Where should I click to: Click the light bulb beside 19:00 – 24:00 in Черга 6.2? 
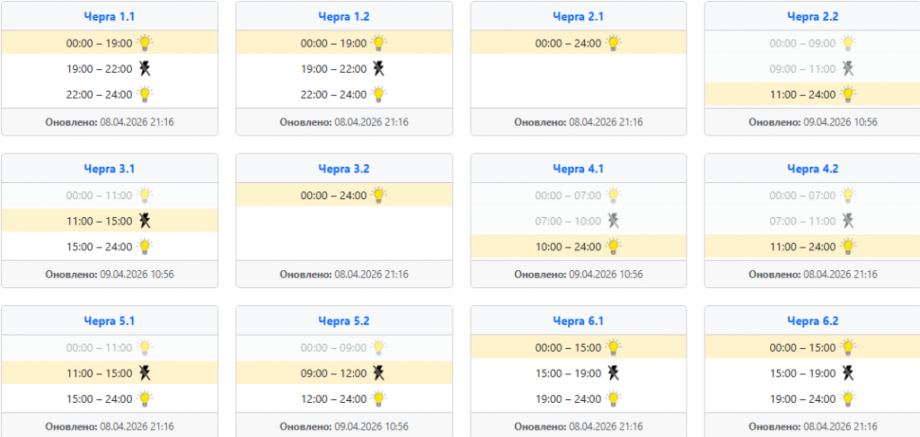point(848,398)
